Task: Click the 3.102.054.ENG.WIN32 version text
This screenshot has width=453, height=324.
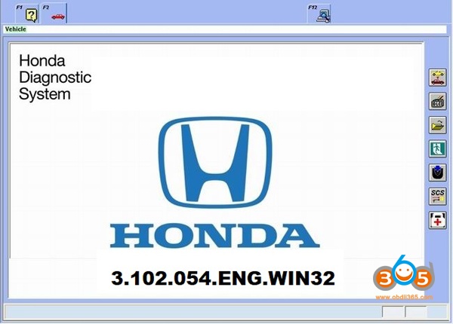Action: (x=223, y=278)
